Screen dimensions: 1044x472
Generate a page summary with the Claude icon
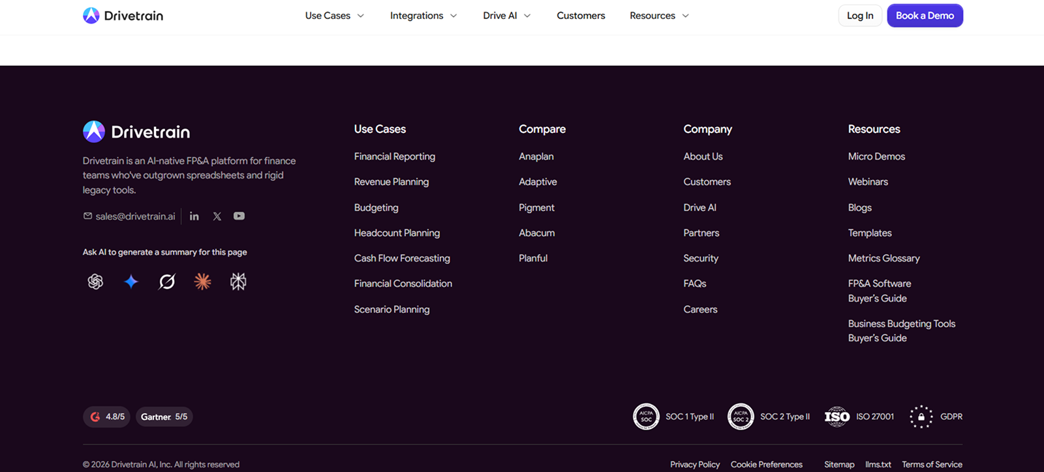[203, 282]
